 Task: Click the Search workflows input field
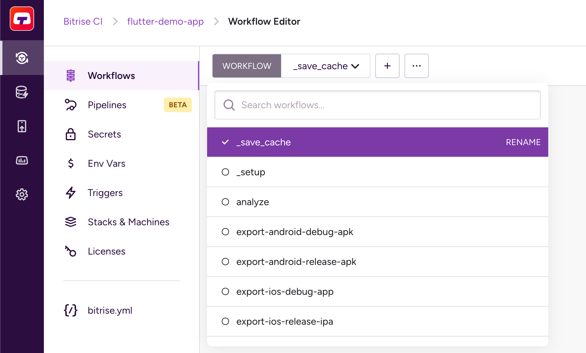point(377,105)
